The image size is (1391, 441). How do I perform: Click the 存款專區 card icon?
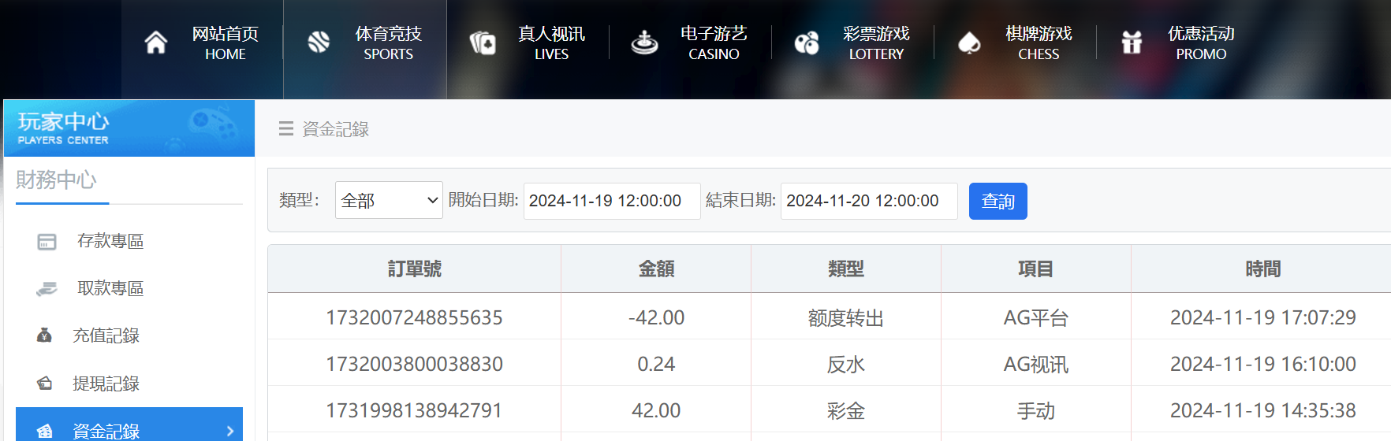[47, 242]
